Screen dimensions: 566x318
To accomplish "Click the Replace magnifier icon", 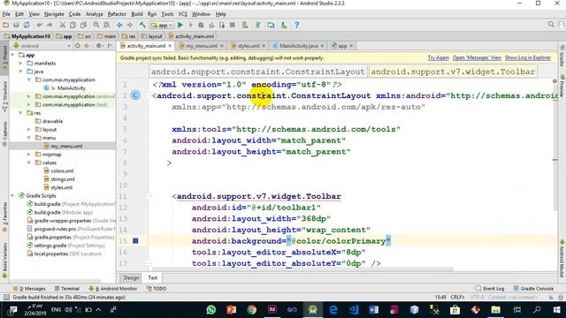I will point(106,25).
